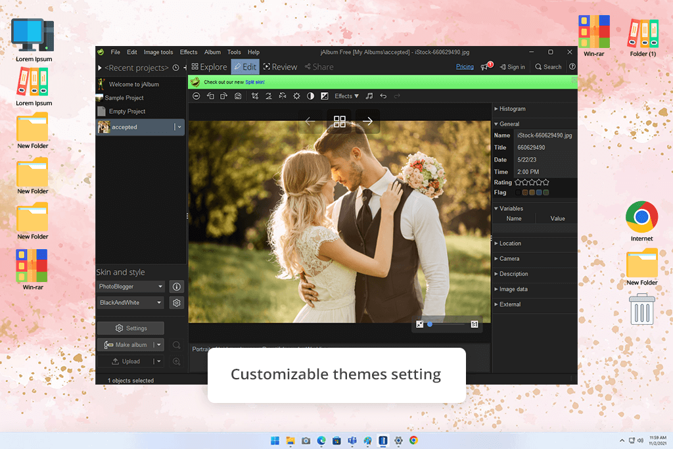Select the straighten tool next to Crop

click(x=269, y=96)
